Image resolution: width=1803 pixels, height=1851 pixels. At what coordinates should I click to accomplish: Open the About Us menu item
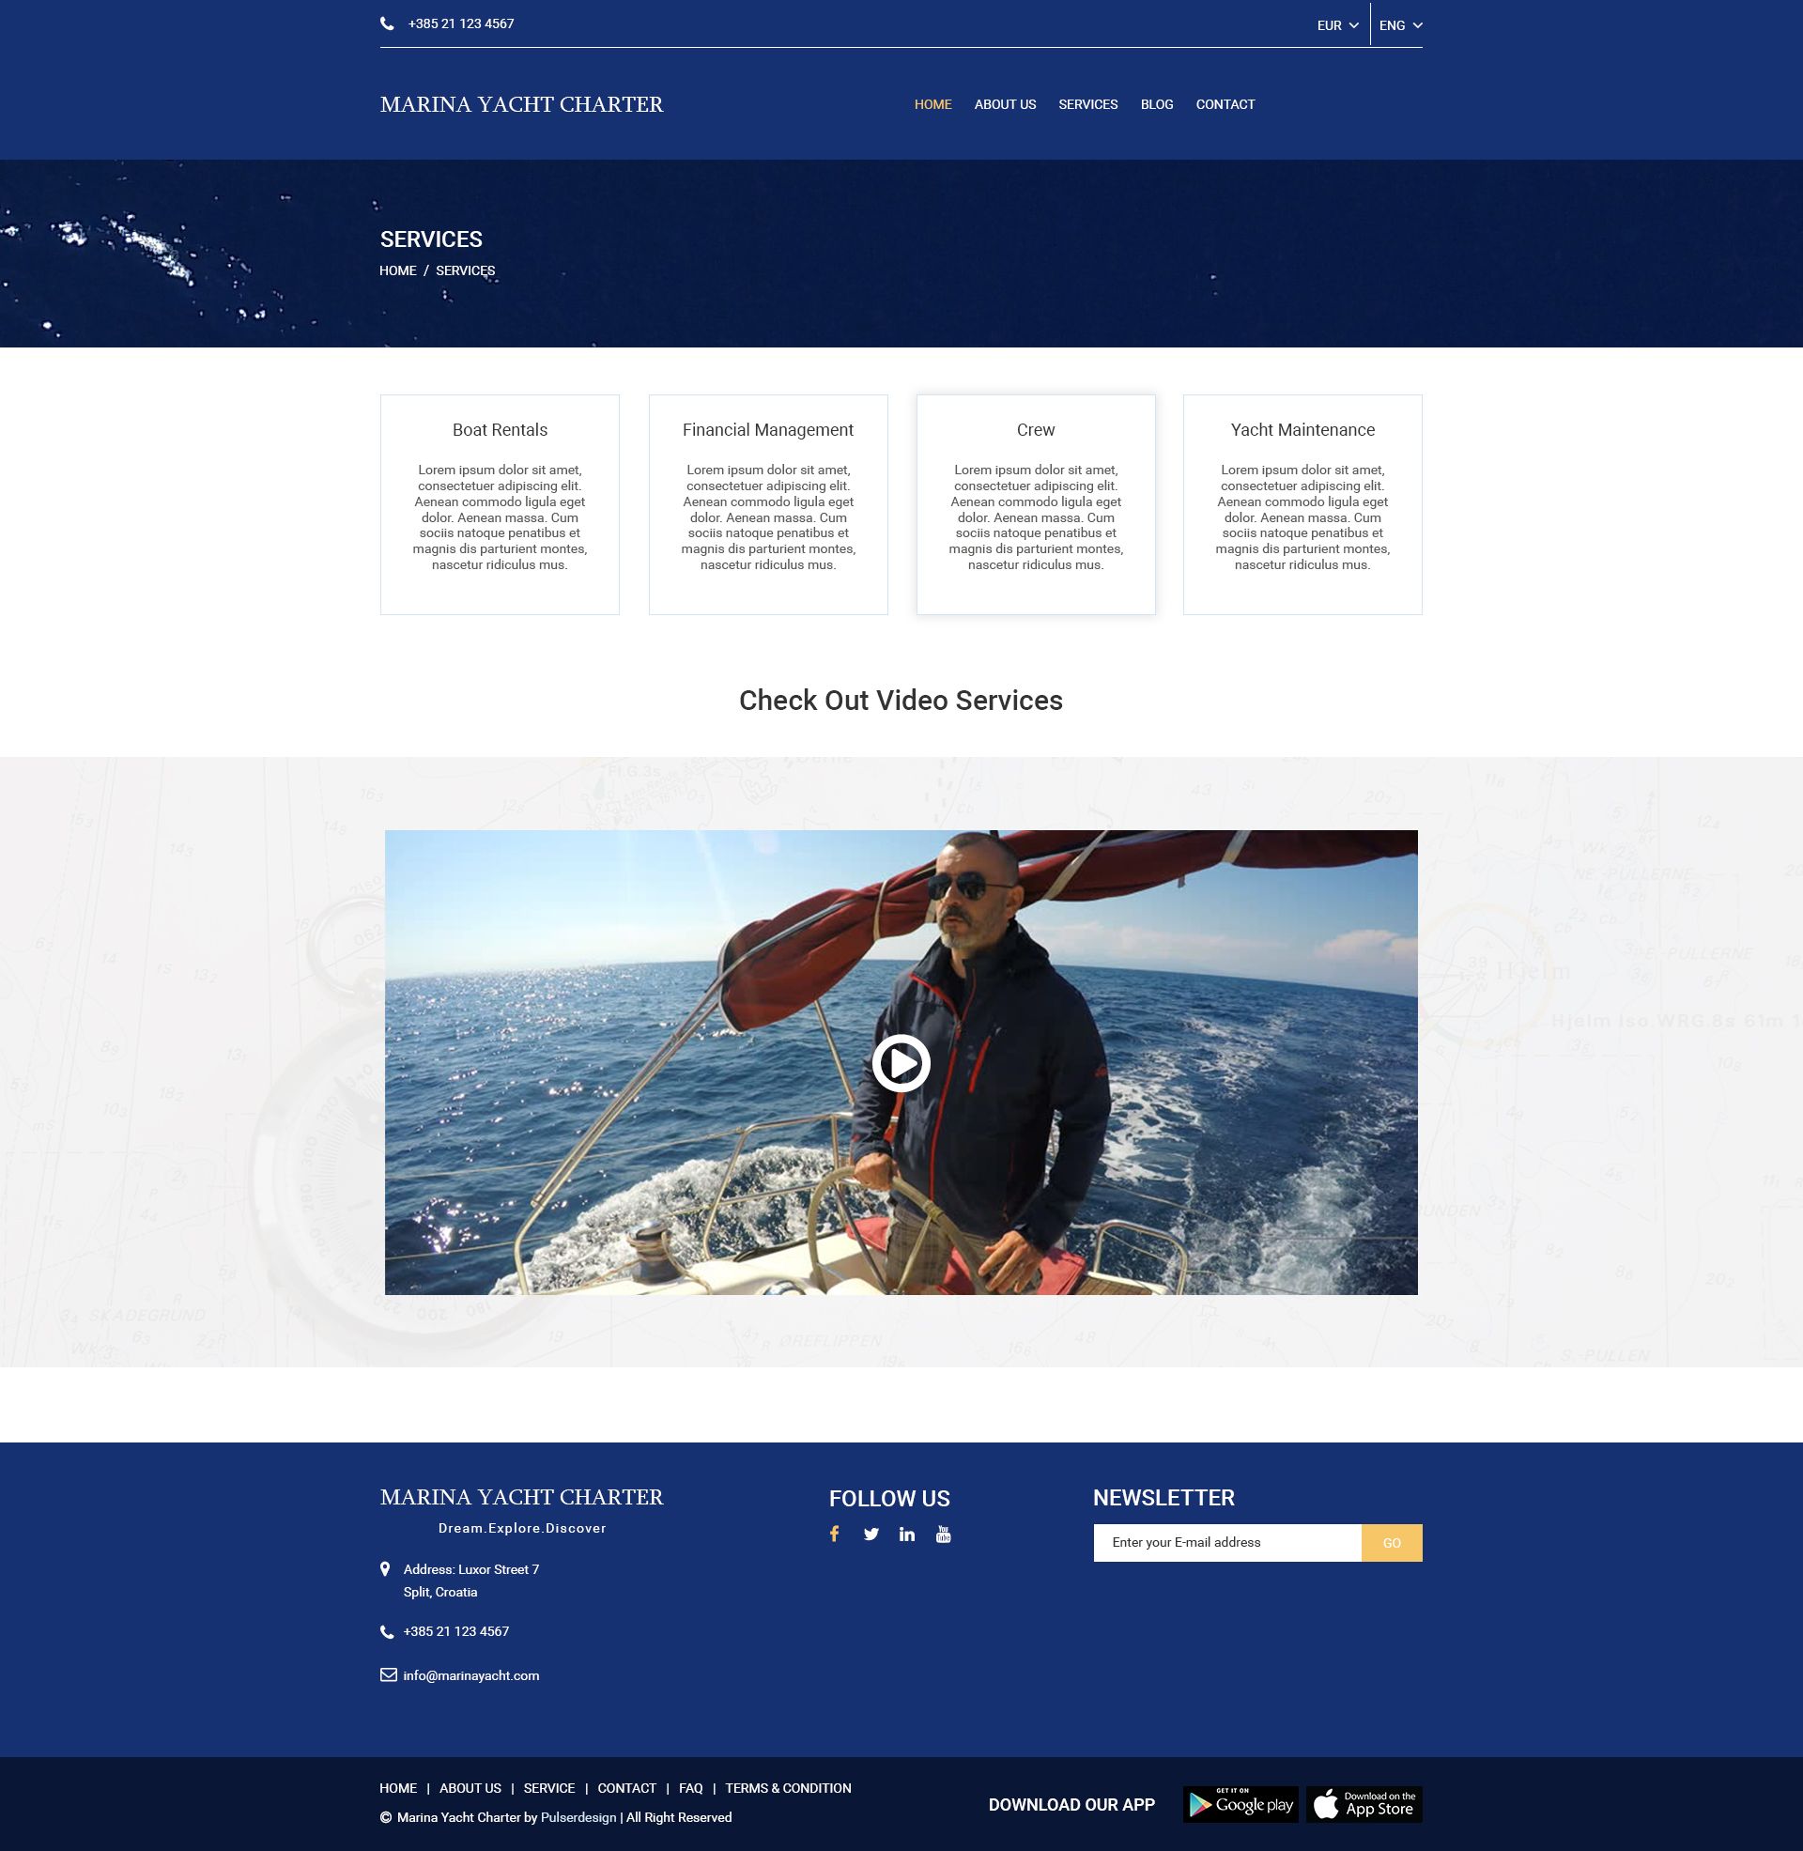tap(1005, 104)
